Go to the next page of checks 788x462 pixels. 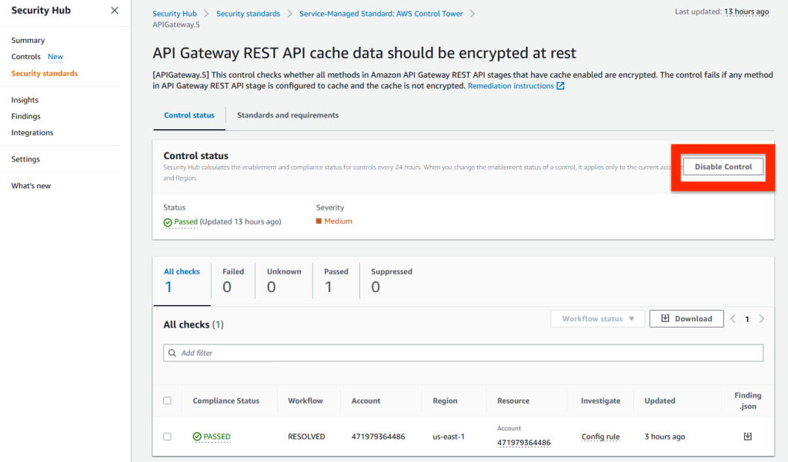[762, 319]
